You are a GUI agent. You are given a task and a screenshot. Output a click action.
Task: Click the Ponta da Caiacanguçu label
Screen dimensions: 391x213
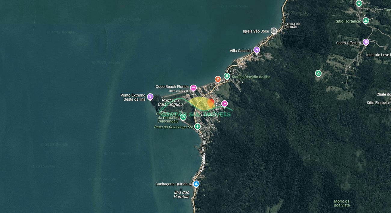click(x=171, y=102)
